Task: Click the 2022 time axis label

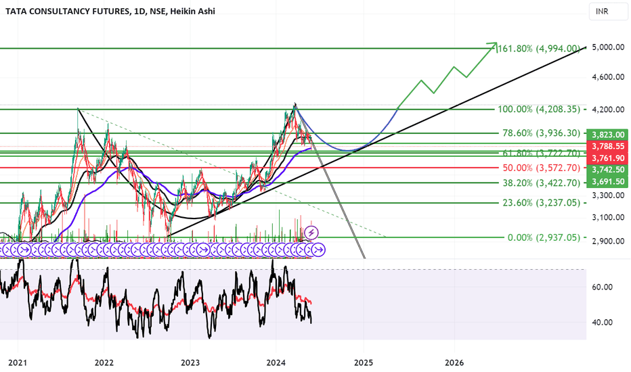Action: point(104,363)
